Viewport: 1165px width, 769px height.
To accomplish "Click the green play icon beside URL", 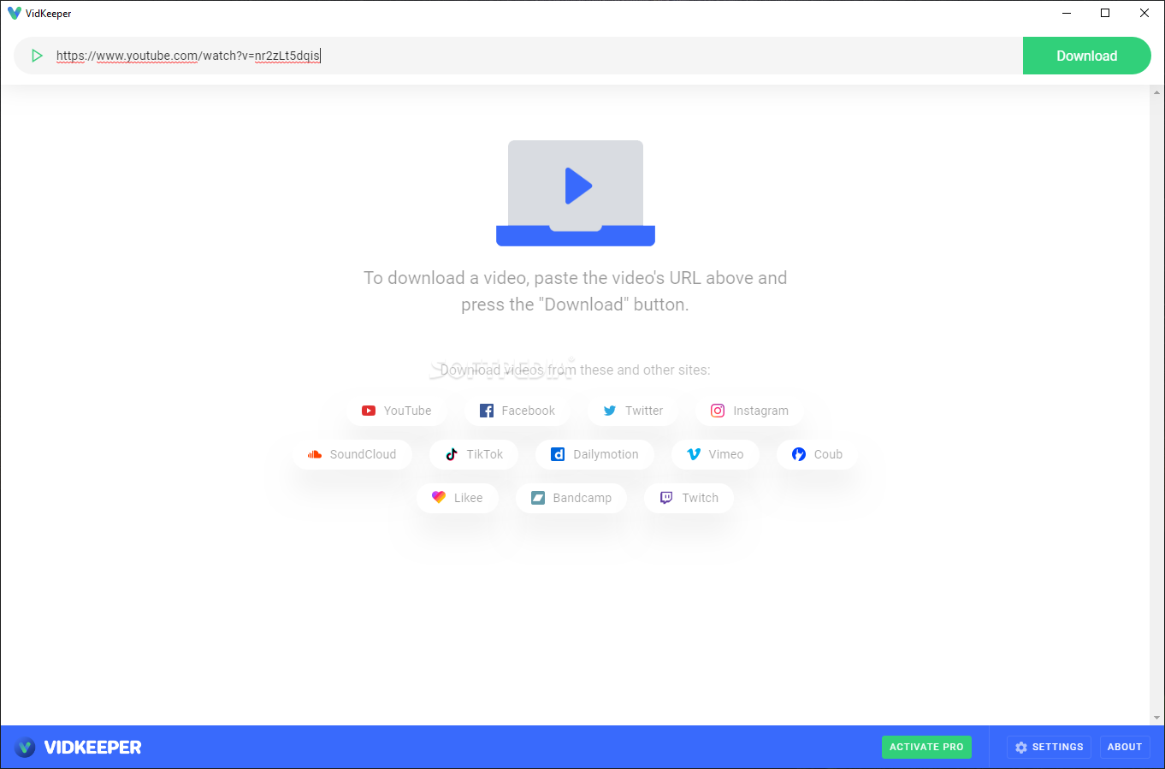I will 37,56.
